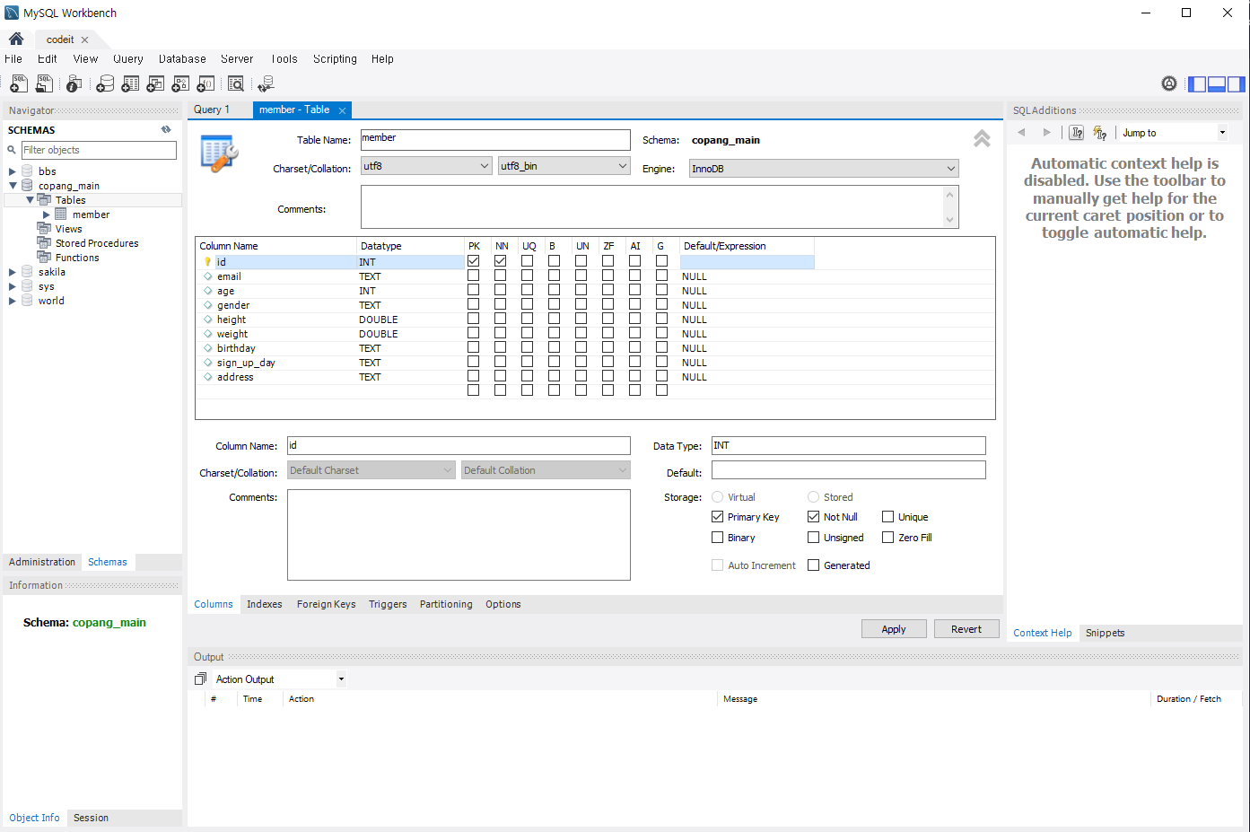Switch to the Foreign Keys tab
Image resolution: width=1250 pixels, height=832 pixels.
tap(327, 604)
